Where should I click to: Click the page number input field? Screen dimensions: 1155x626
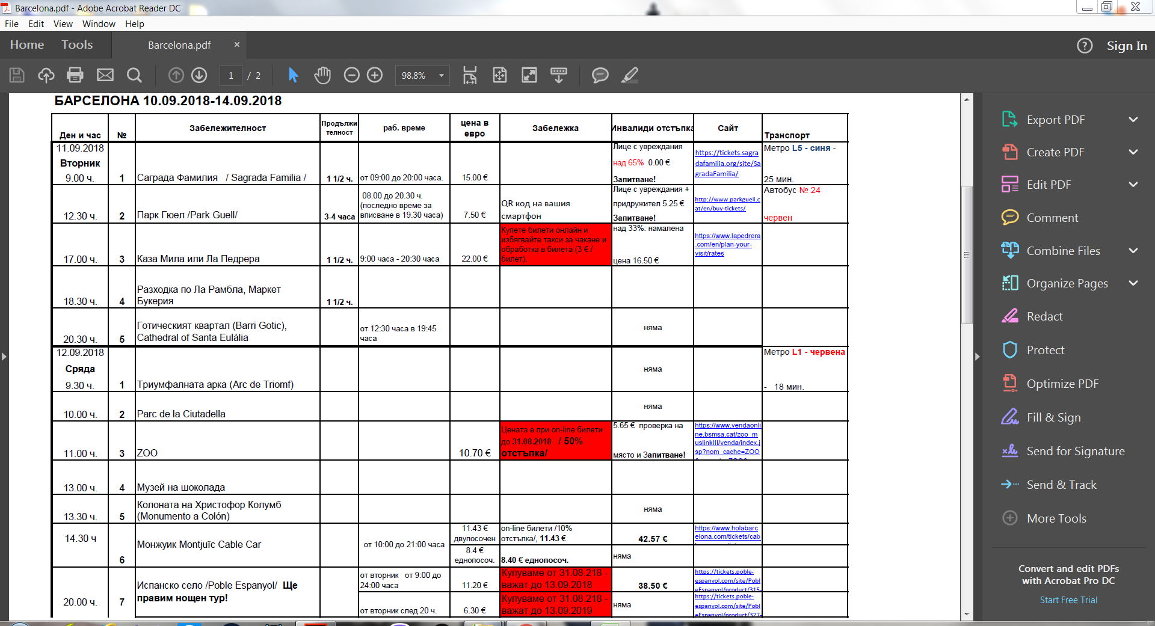[231, 76]
